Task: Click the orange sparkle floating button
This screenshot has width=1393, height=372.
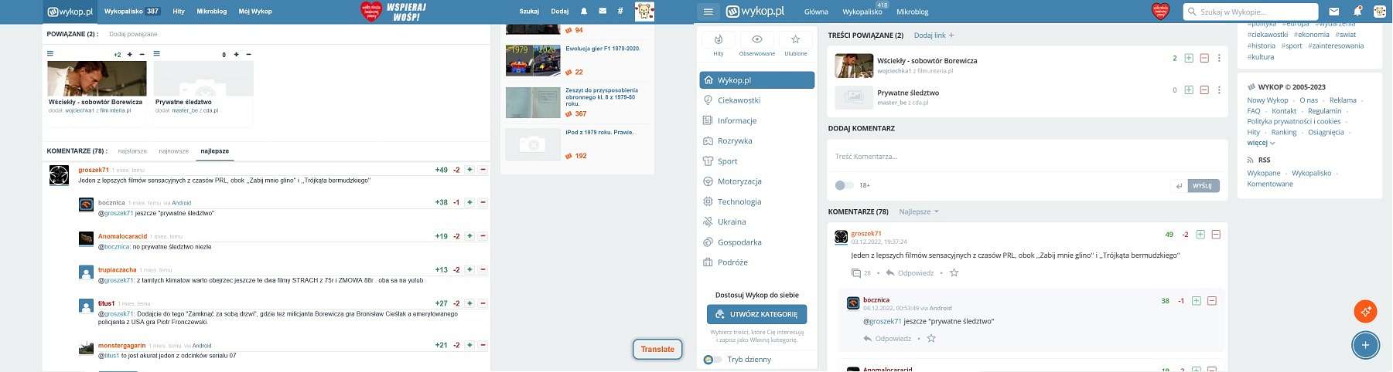Action: pos(1366,311)
